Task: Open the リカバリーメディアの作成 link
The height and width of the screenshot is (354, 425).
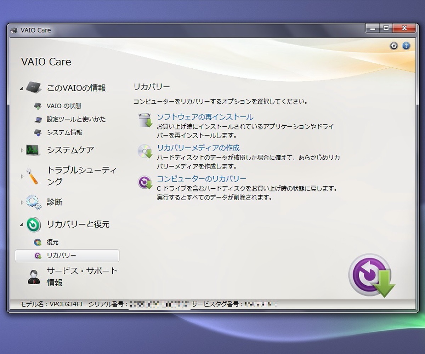Action: point(198,148)
